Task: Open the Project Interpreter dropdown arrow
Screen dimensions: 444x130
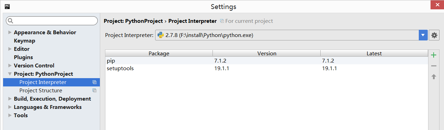Action: click(423, 35)
